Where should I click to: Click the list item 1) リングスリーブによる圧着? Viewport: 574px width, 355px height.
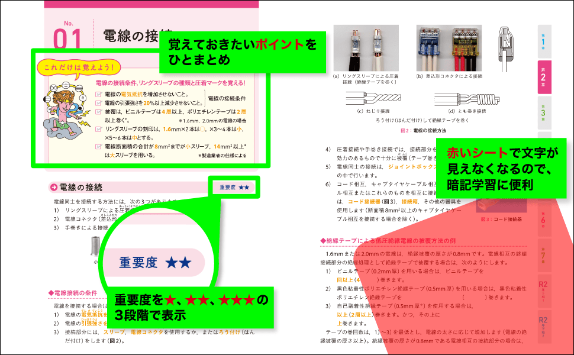click(92, 211)
